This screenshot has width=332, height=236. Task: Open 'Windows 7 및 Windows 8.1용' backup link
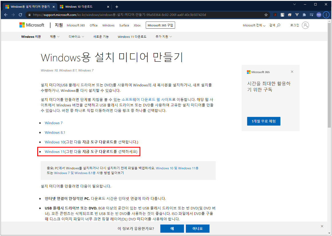pos(75,173)
